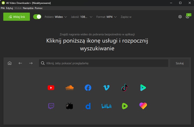Open the Narzędzia menu
The width and height of the screenshot is (194, 127).
(28, 8)
